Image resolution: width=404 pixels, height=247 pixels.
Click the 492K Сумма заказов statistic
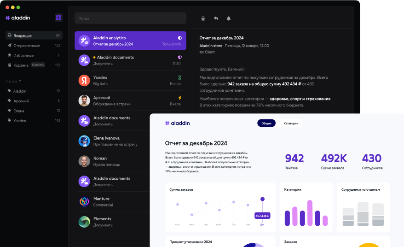(x=334, y=162)
